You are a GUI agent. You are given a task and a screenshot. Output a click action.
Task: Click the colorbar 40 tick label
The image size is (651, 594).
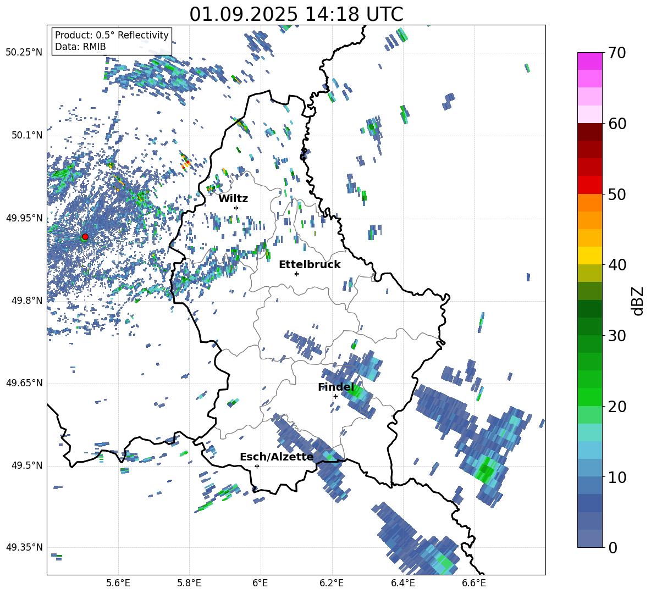point(617,265)
